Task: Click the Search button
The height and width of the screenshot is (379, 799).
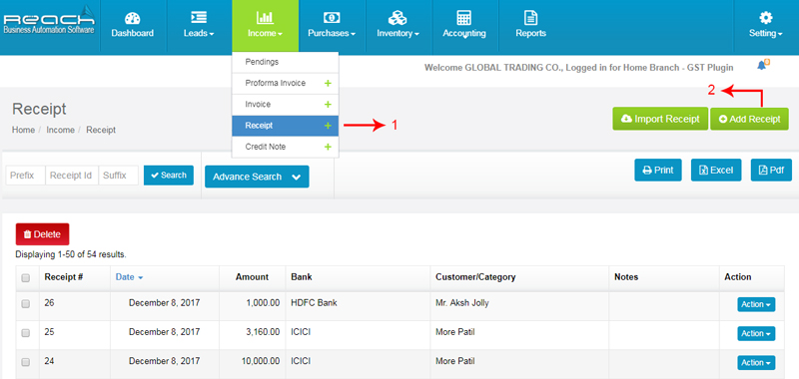Action: click(169, 175)
